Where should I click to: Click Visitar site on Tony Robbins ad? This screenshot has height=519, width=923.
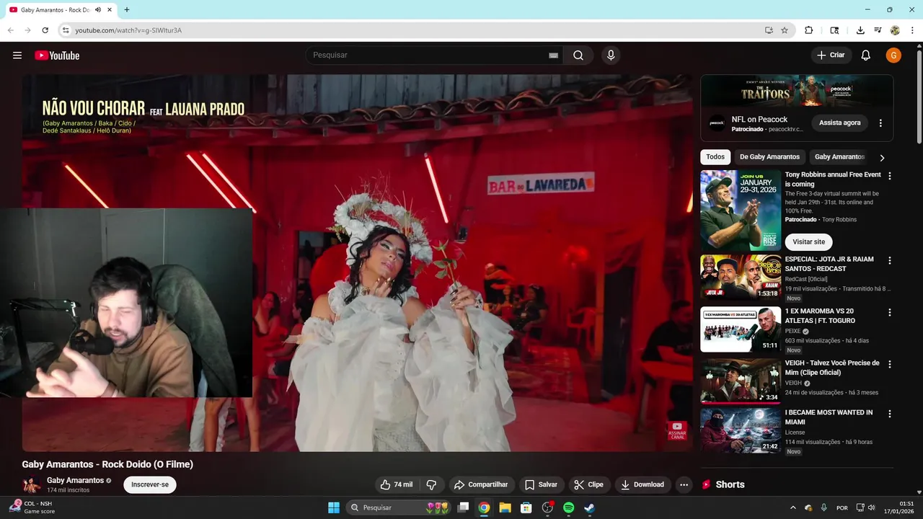pos(808,241)
